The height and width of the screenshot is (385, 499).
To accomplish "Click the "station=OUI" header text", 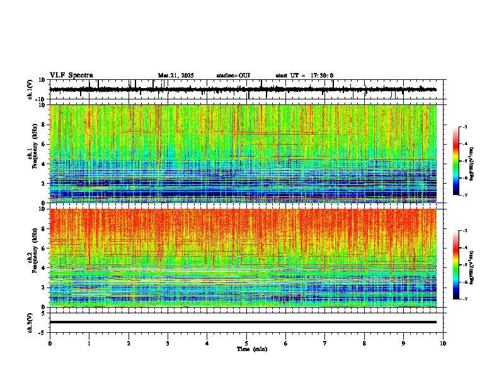I will pos(233,75).
